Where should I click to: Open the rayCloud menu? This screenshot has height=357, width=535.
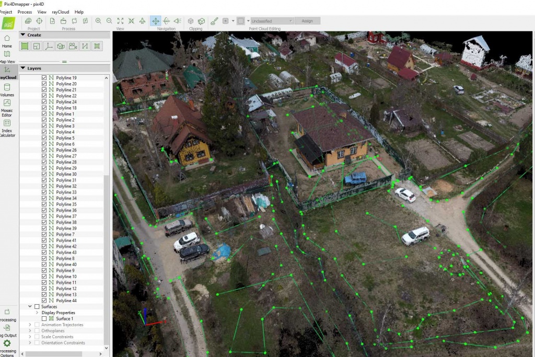pos(60,11)
